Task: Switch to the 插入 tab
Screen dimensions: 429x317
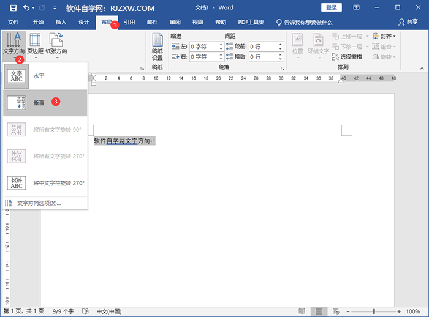Action: [61, 22]
